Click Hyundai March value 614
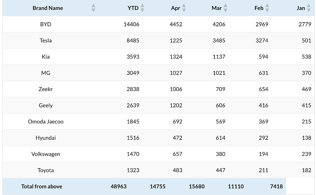 click(220, 138)
